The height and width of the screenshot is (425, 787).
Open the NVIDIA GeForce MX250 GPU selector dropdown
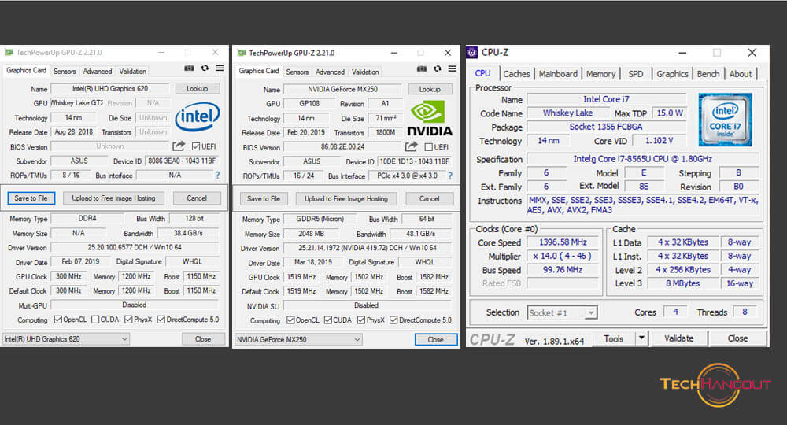click(298, 340)
